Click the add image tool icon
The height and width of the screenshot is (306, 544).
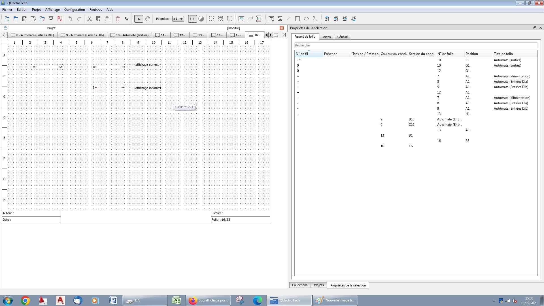click(x=280, y=19)
